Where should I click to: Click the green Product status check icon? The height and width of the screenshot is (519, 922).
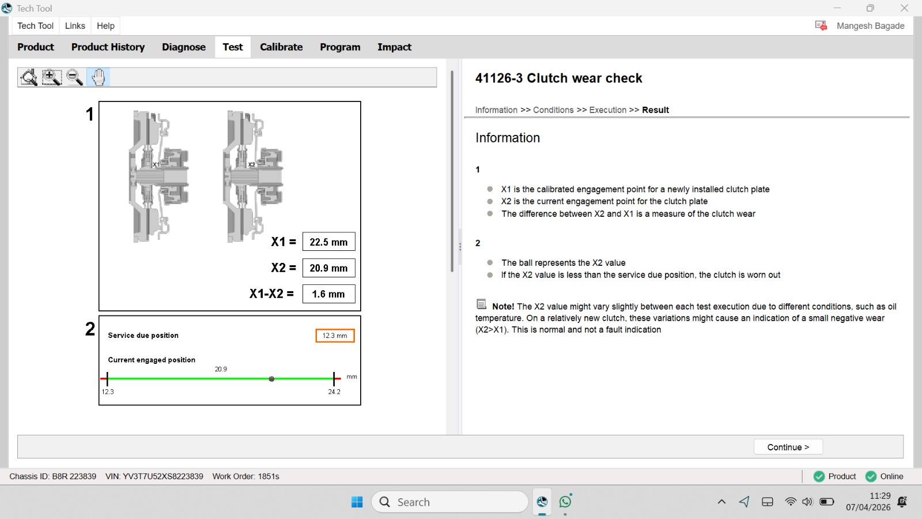point(819,476)
